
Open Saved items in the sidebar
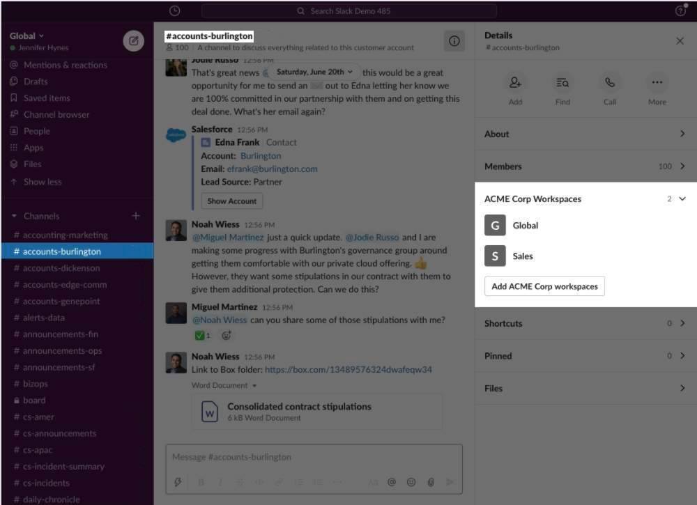(x=47, y=98)
